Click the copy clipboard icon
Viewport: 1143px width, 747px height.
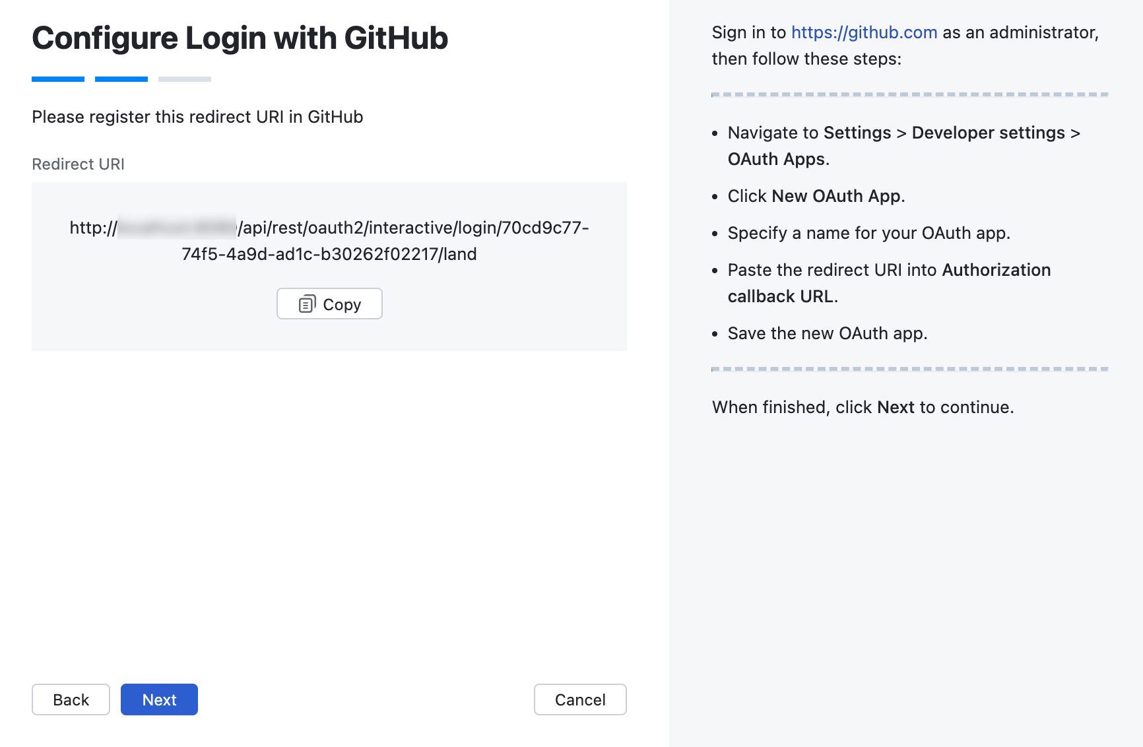(308, 304)
